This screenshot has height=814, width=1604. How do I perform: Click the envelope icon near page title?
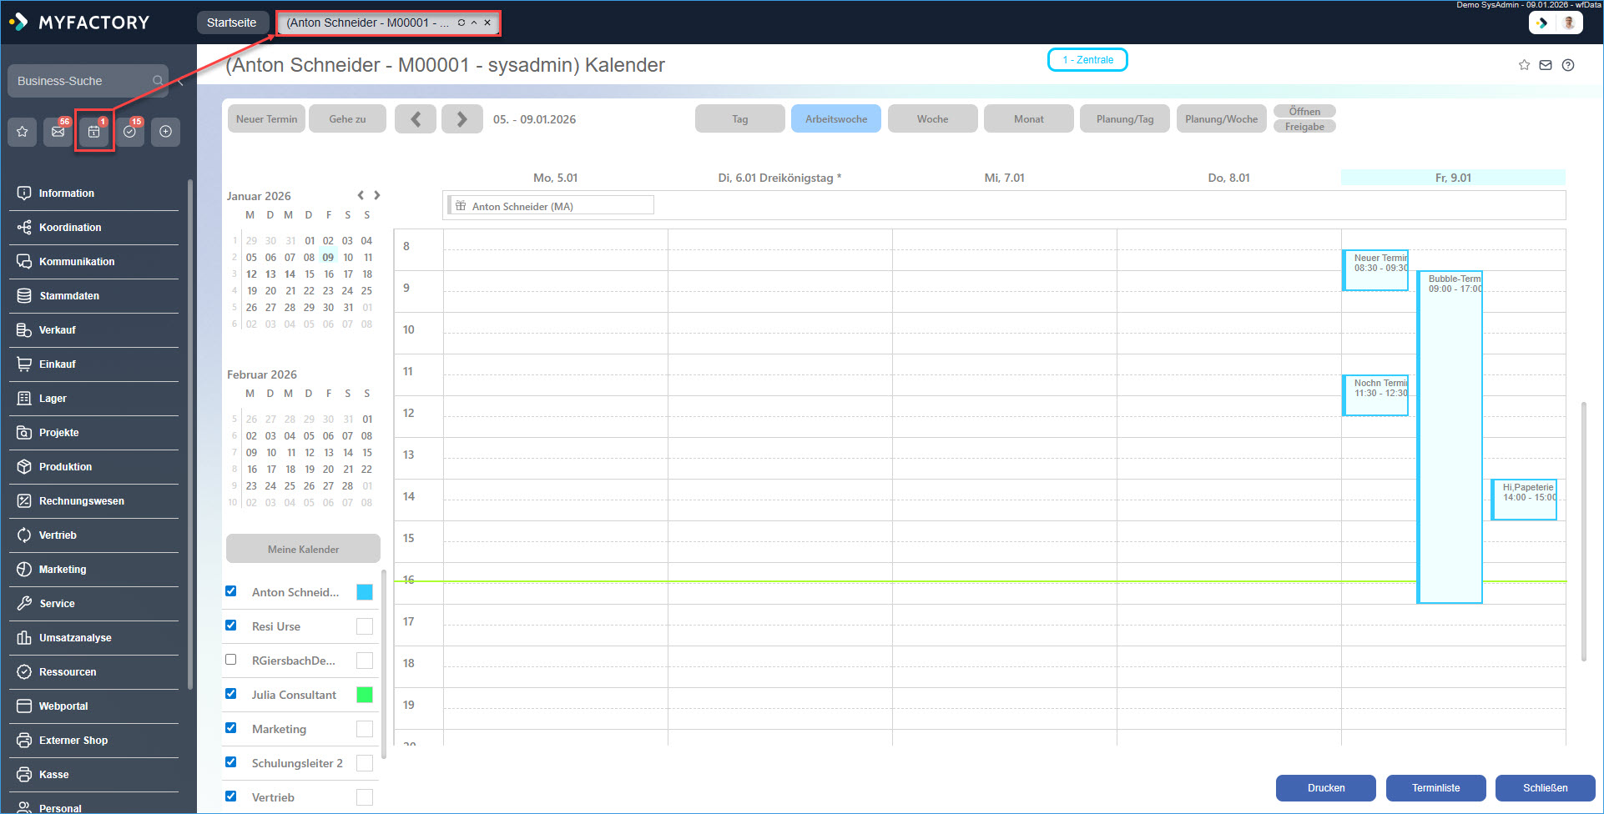pos(1546,65)
